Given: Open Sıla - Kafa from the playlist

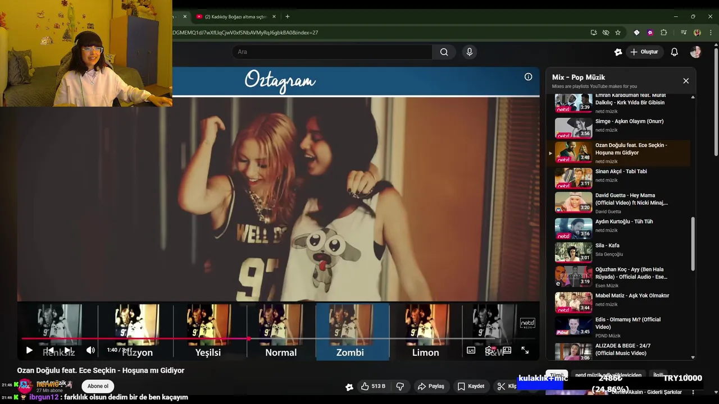Looking at the screenshot, I should pyautogui.click(x=620, y=252).
